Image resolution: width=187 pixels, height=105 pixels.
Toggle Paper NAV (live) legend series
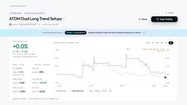(76, 91)
